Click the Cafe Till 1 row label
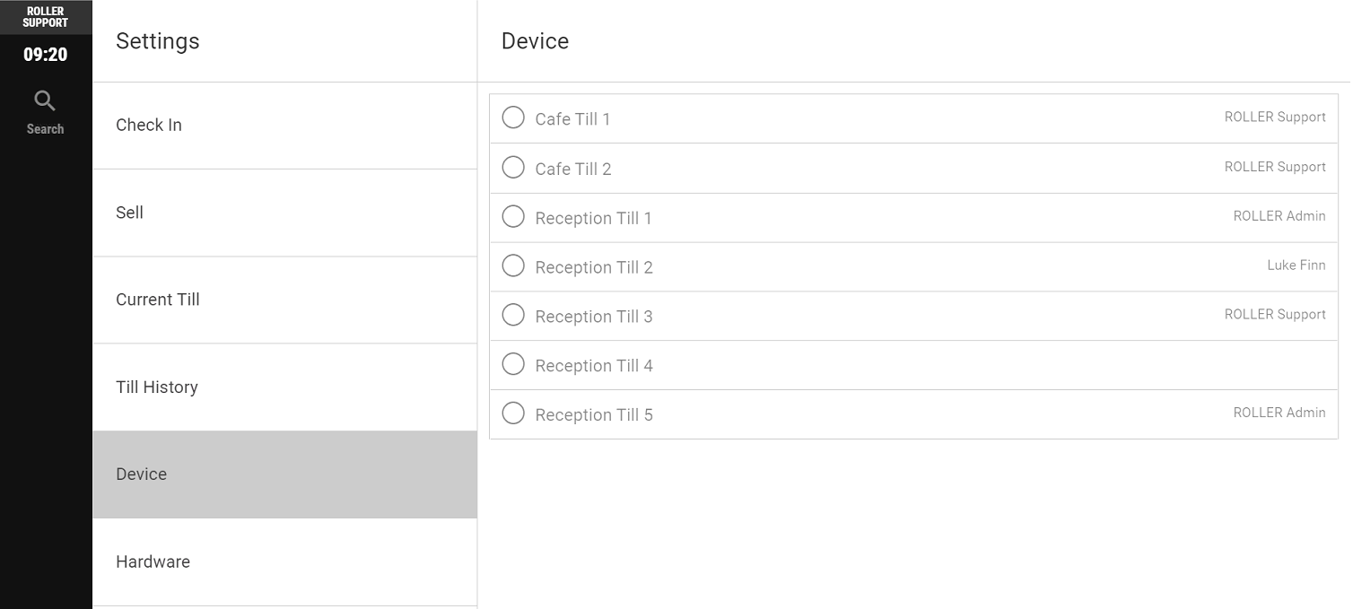1353x609 pixels. 572,119
